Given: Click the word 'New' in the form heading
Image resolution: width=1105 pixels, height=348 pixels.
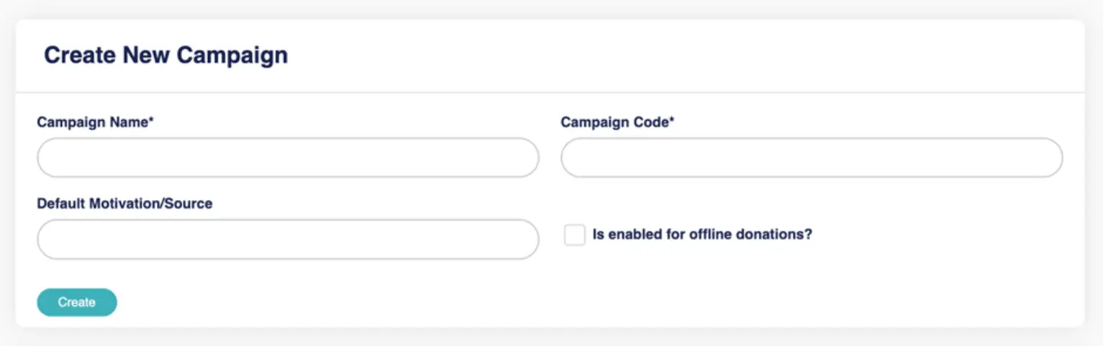Looking at the screenshot, I should (x=147, y=55).
